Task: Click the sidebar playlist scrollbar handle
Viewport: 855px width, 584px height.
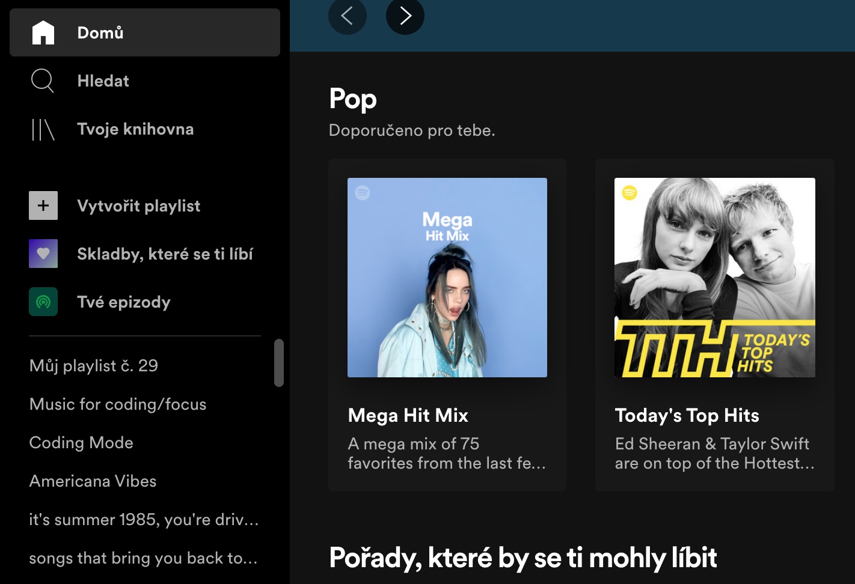Action: (x=279, y=363)
